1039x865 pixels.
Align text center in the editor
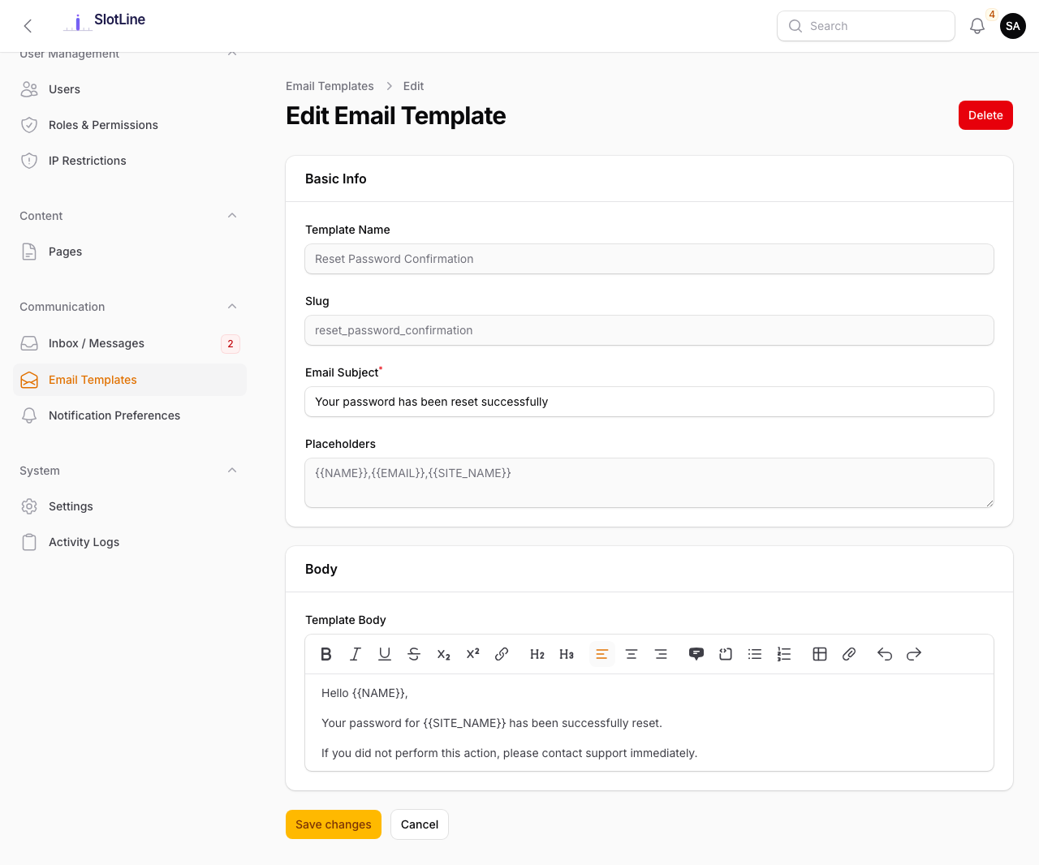click(x=632, y=654)
